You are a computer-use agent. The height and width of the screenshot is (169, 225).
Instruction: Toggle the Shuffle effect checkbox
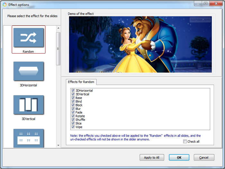tap(73, 120)
